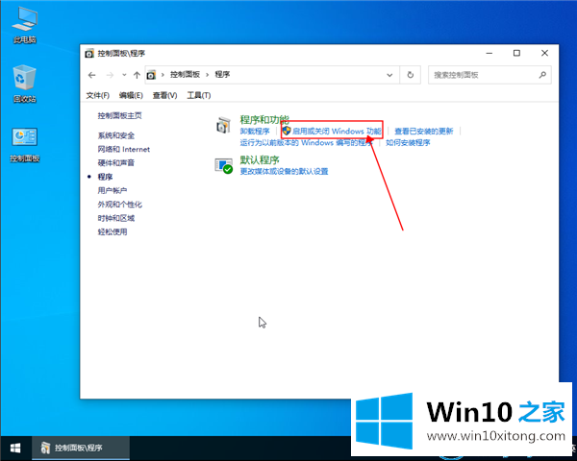Open the Windows Start menu
This screenshot has height=461, width=577.
tap(15, 448)
